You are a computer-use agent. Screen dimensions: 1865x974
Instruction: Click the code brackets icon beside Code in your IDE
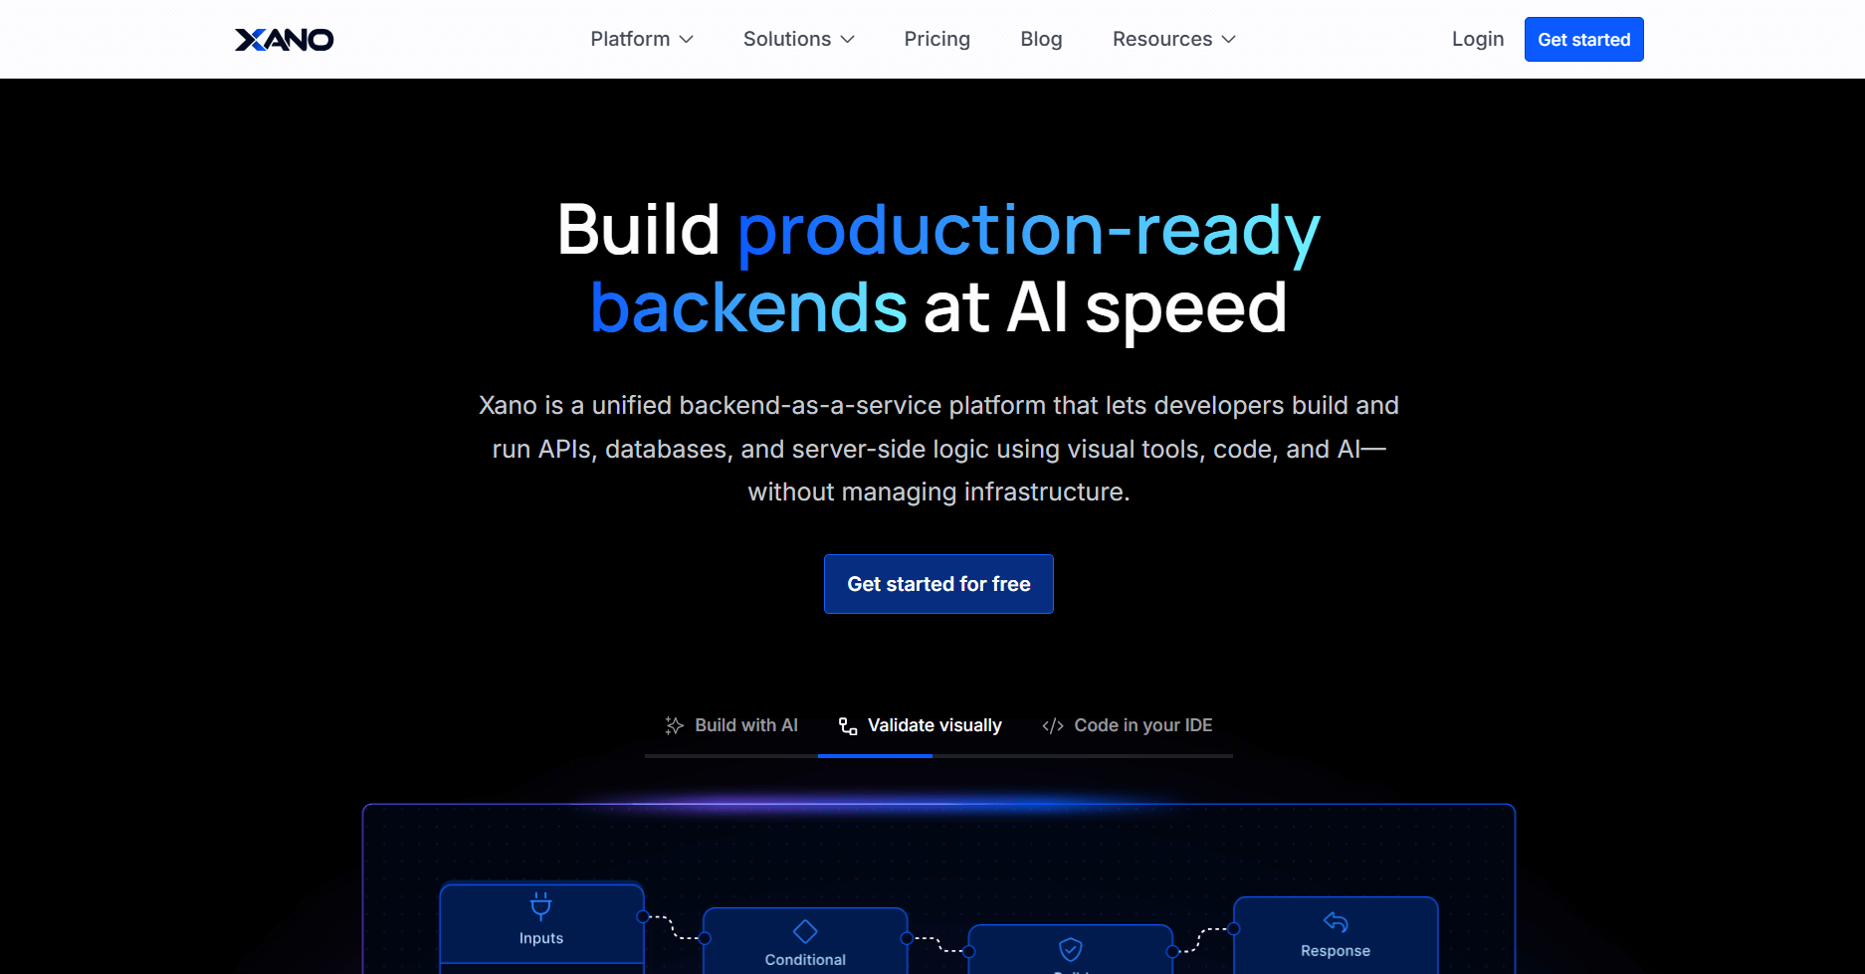[1052, 726]
